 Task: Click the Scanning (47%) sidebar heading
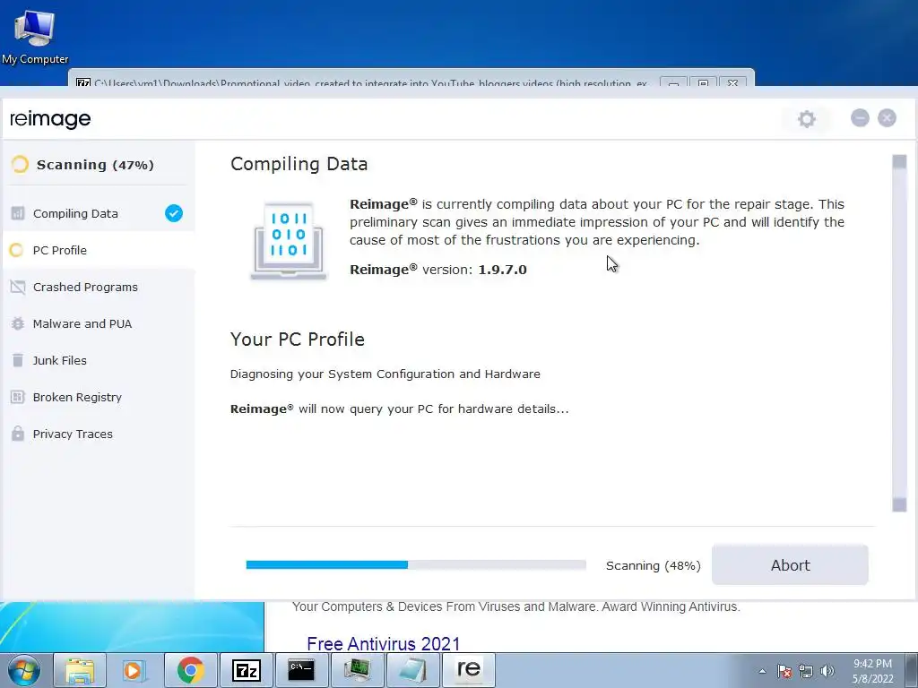(95, 165)
